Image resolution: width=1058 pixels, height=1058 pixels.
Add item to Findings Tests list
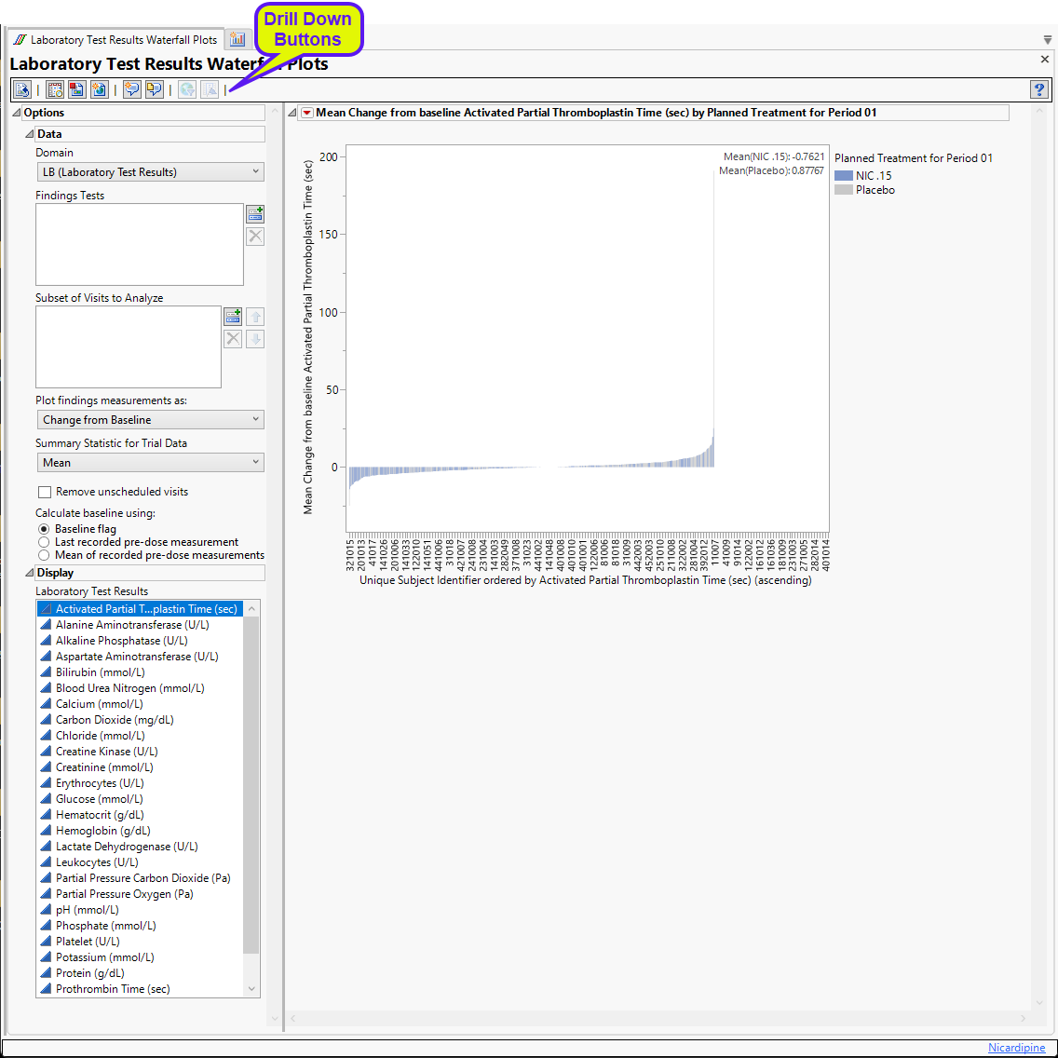pos(254,214)
